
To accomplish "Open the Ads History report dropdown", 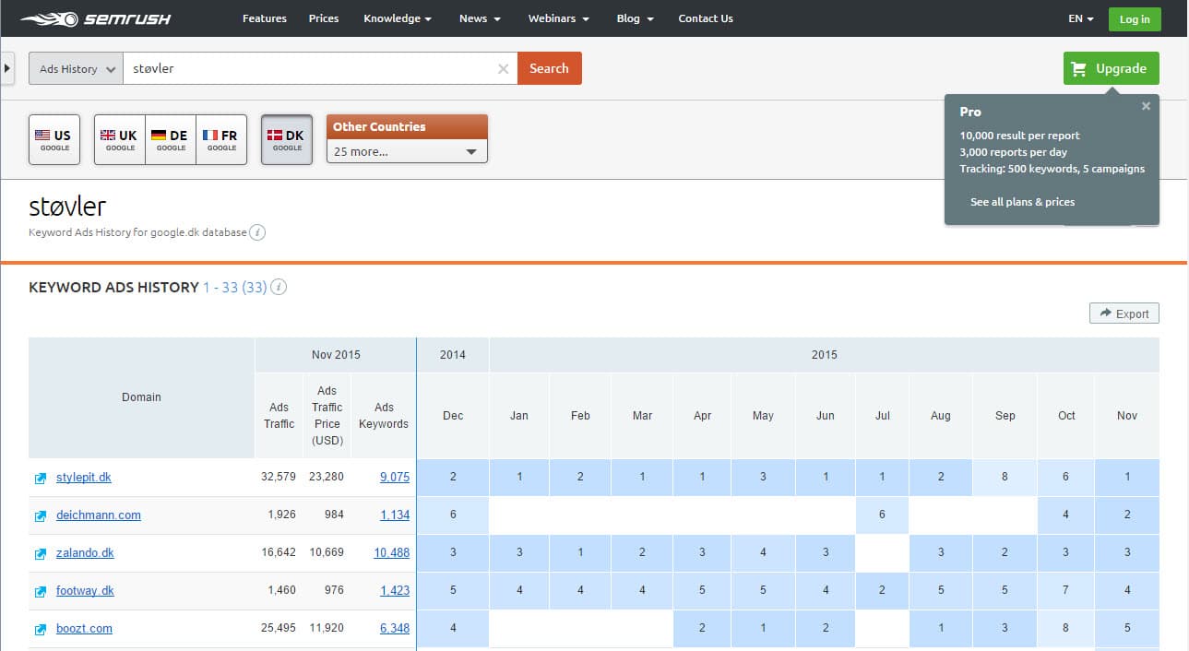I will tap(77, 69).
